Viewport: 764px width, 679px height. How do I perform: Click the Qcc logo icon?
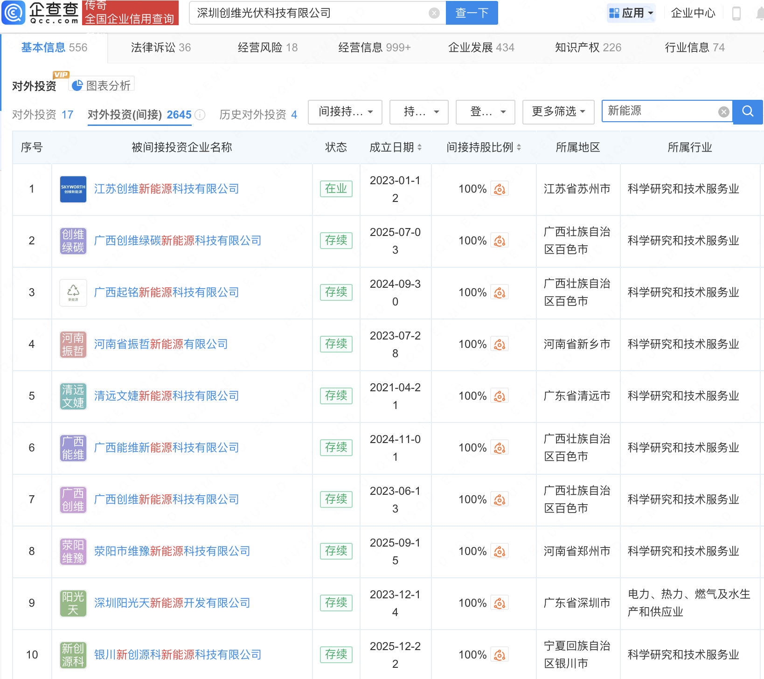tap(14, 13)
